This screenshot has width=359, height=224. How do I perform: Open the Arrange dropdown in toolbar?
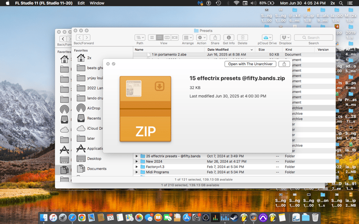coord(188,37)
